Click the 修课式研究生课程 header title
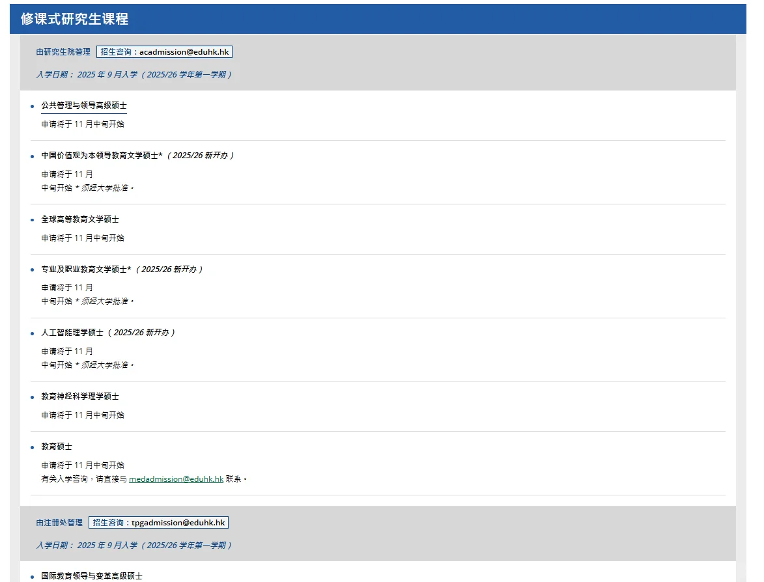This screenshot has width=764, height=582. point(74,19)
